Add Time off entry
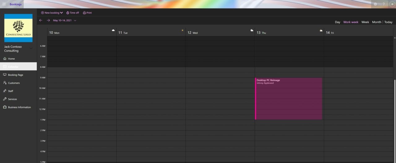This screenshot has height=163, width=396. tap(72, 13)
